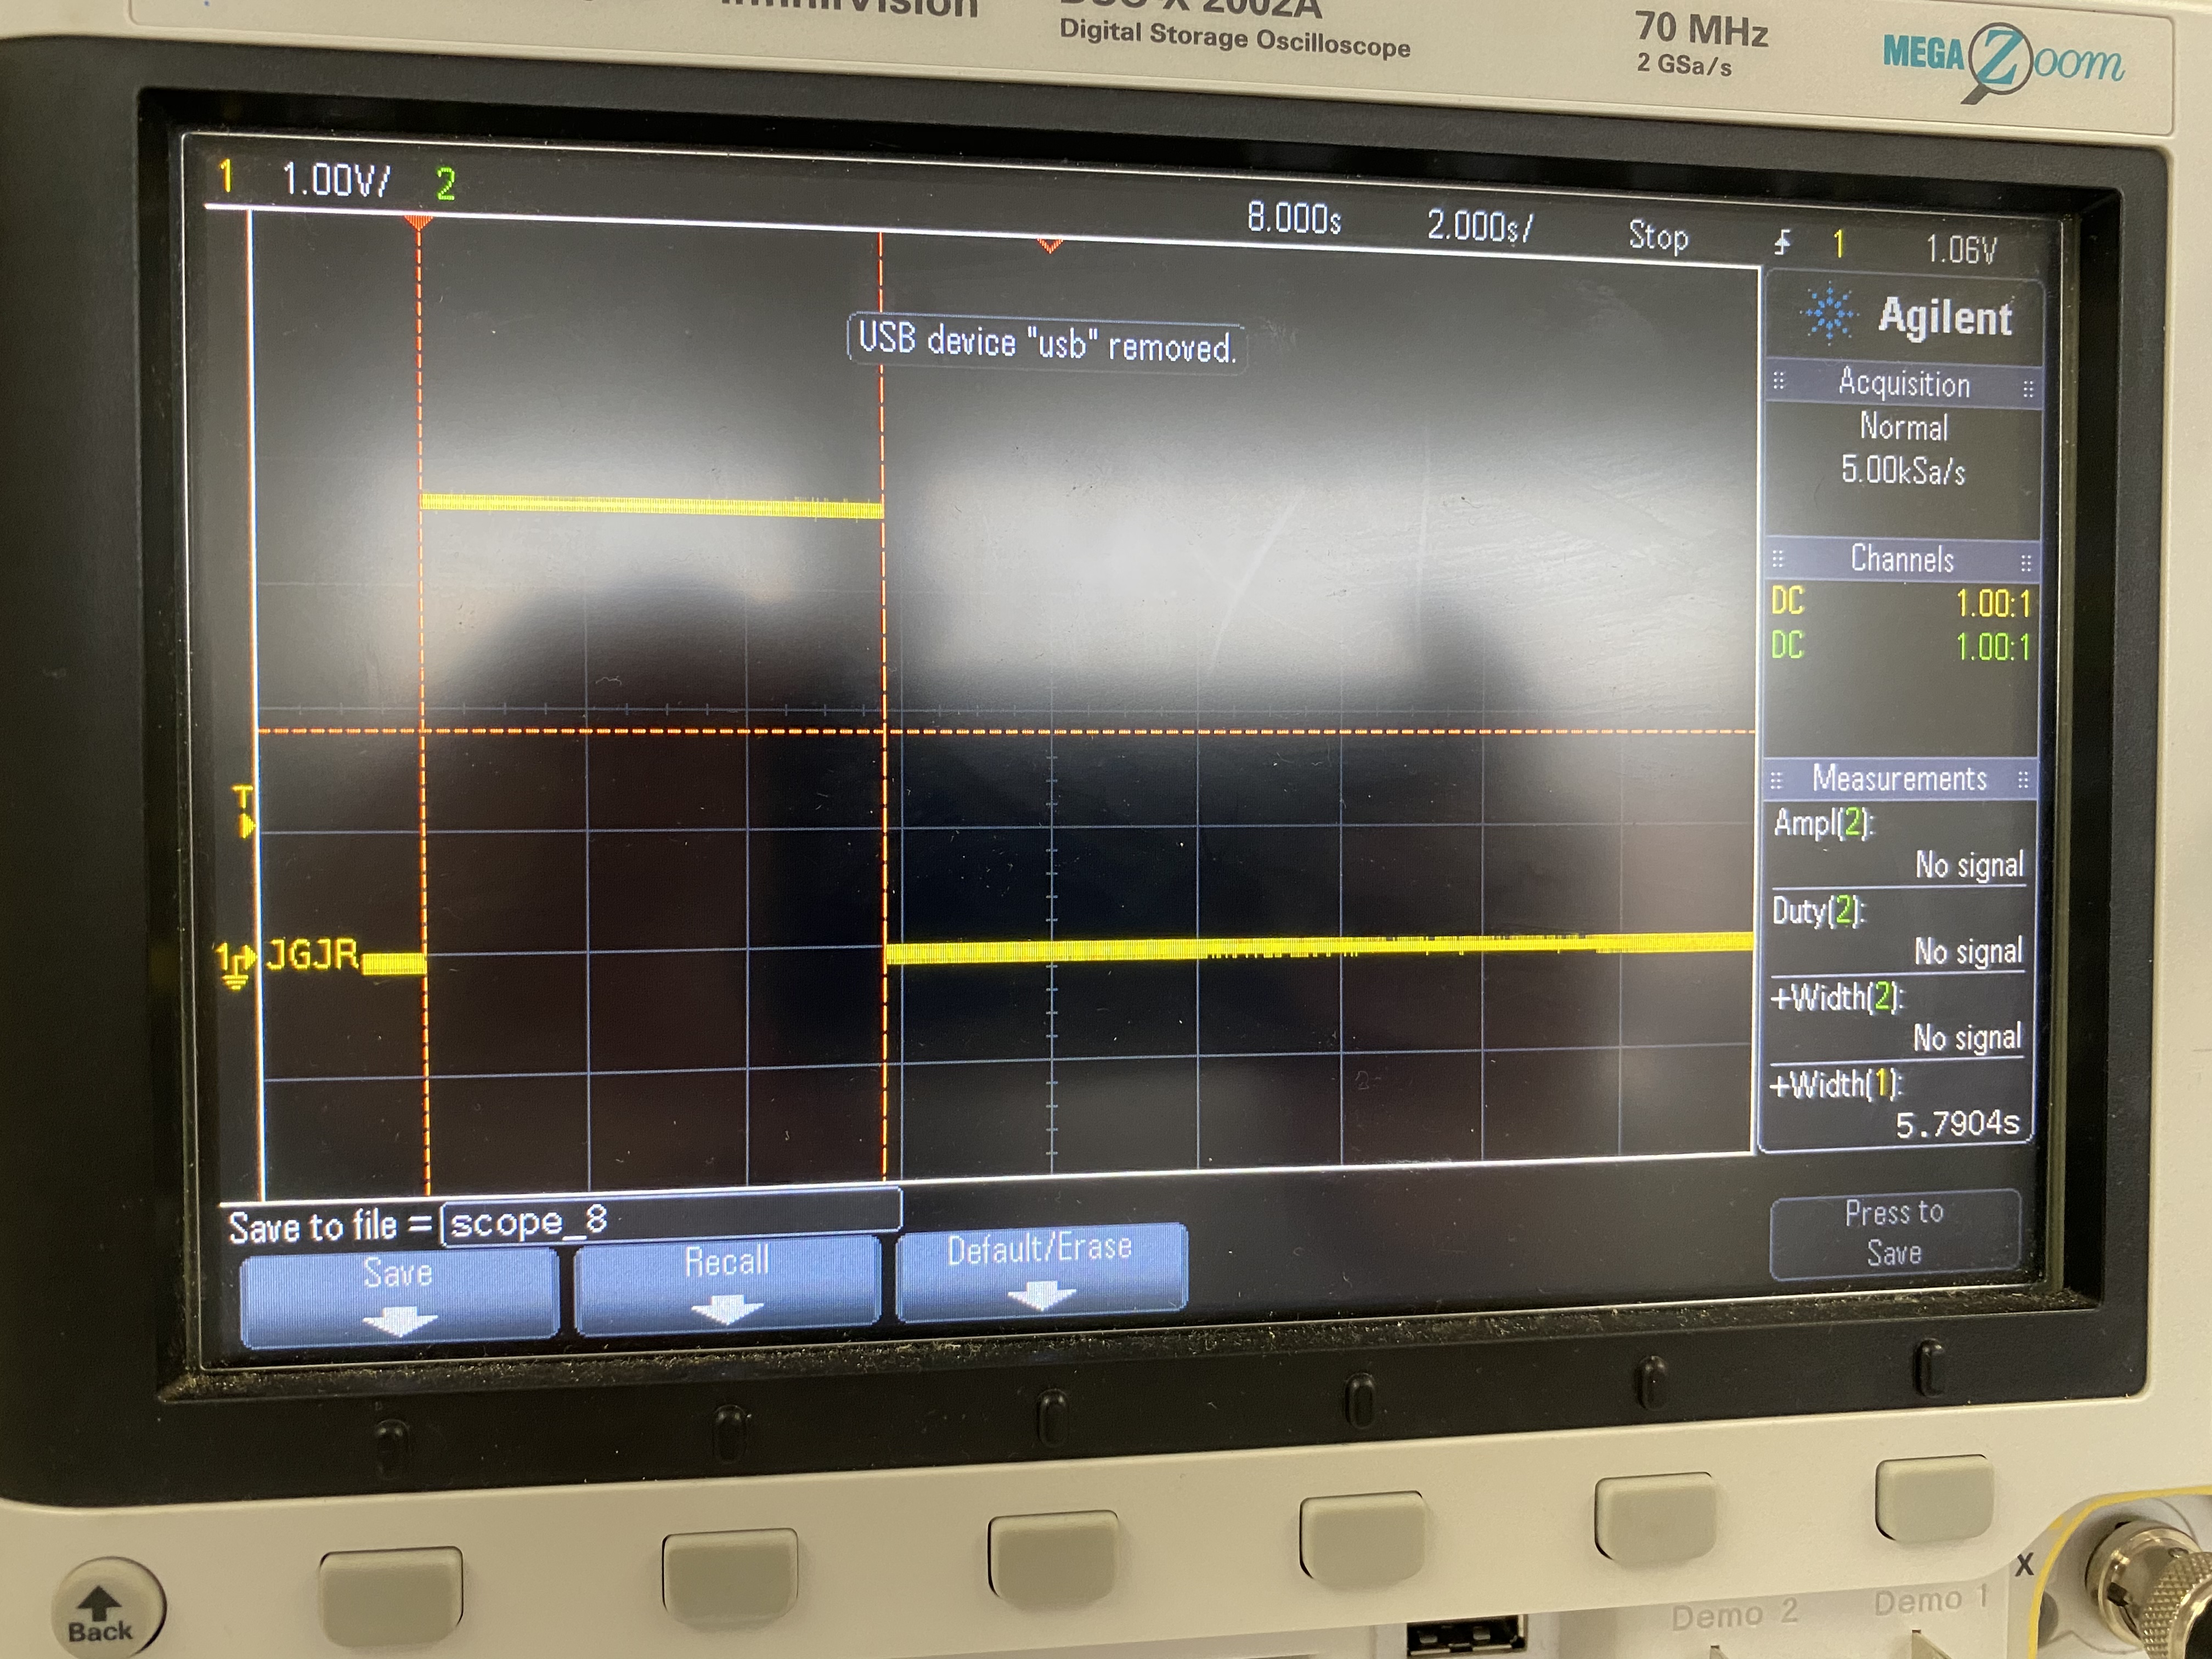Click channel 1 DC coupling label

pos(1787,601)
